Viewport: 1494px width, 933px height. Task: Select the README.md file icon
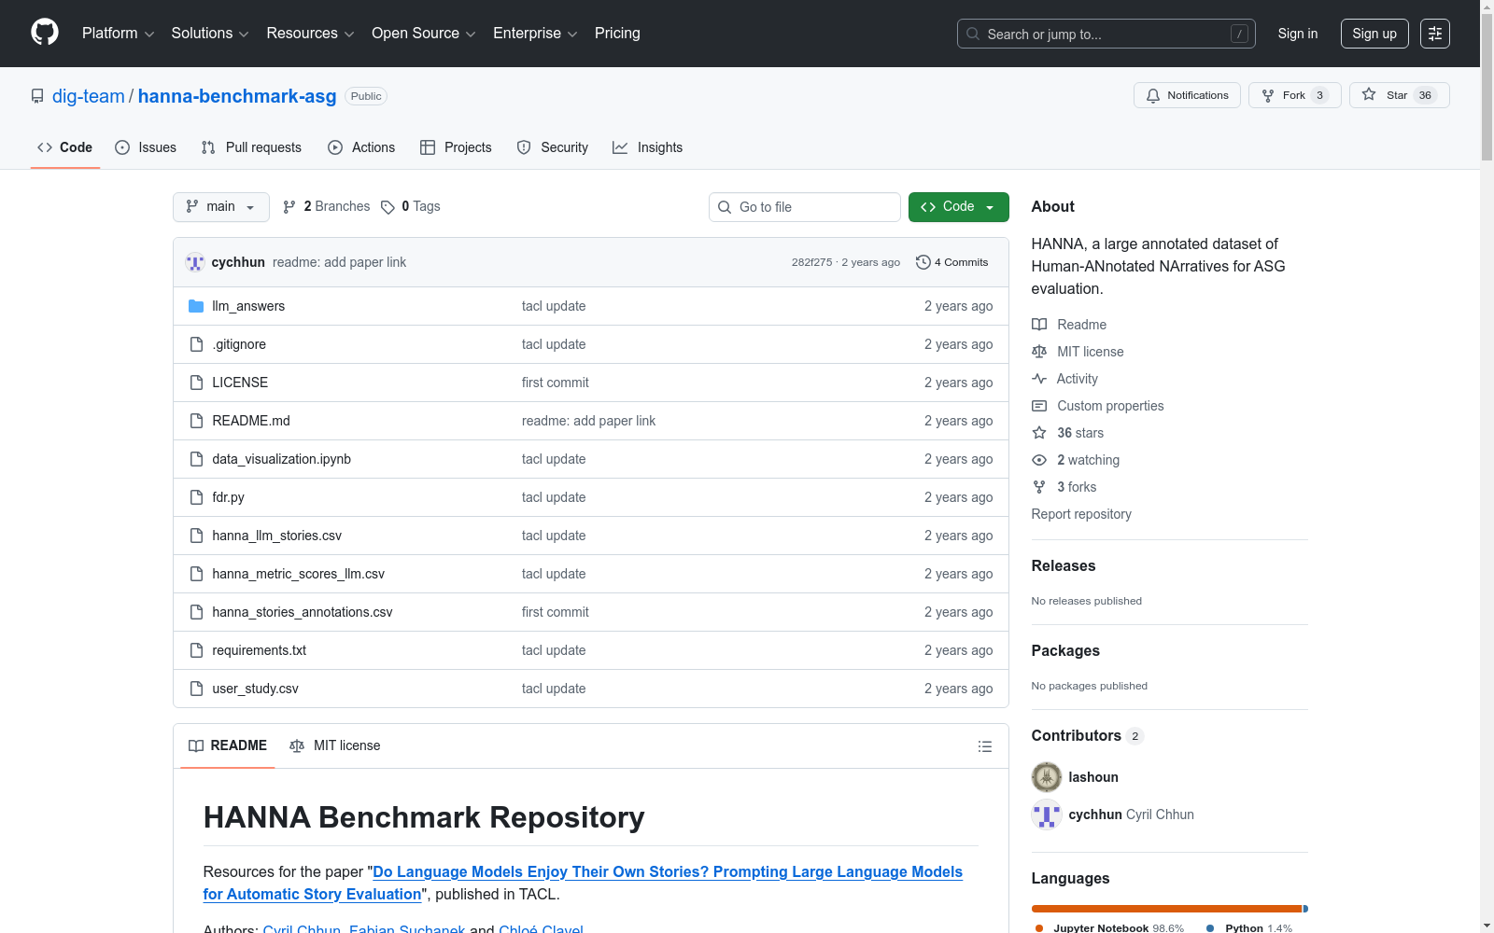tap(196, 421)
